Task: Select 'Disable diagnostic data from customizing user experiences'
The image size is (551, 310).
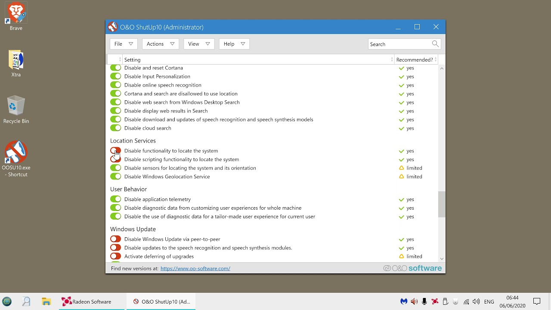Action: (213, 208)
